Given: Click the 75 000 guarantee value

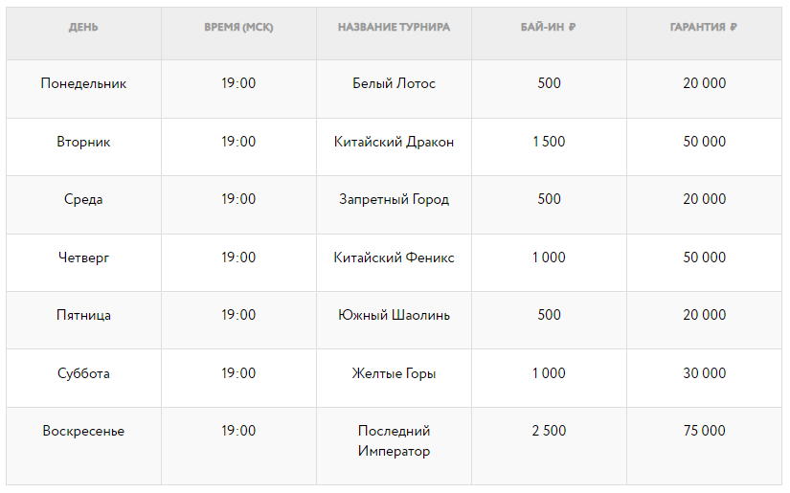Looking at the screenshot, I should pos(705,431).
